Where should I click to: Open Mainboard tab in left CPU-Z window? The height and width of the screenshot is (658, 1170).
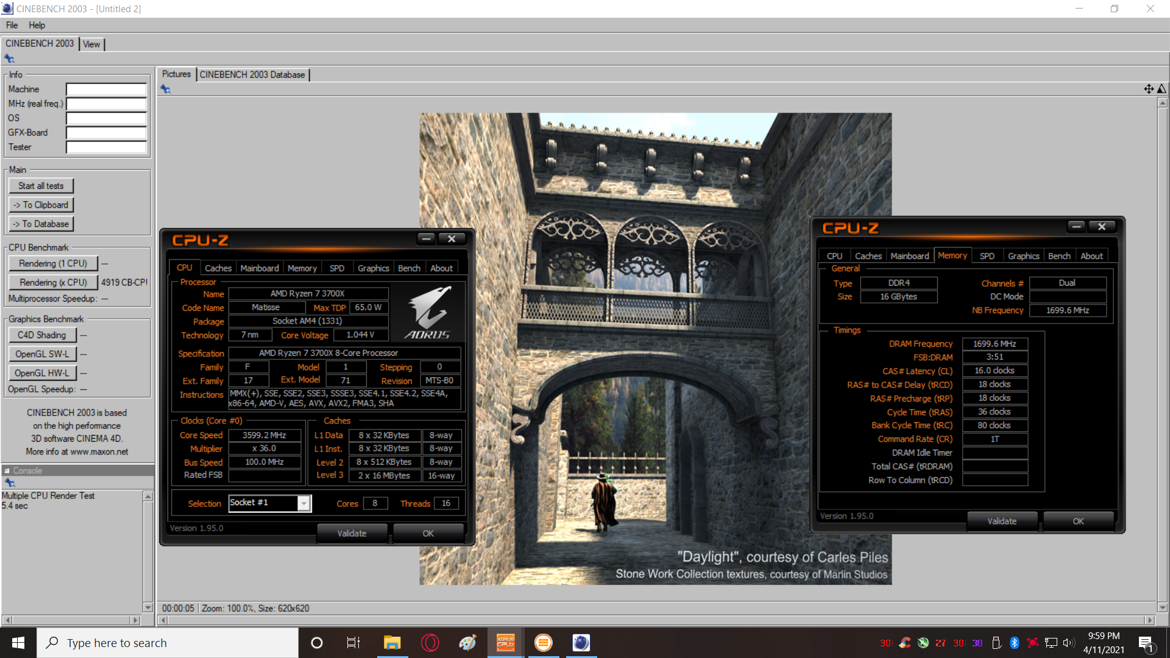(x=260, y=268)
